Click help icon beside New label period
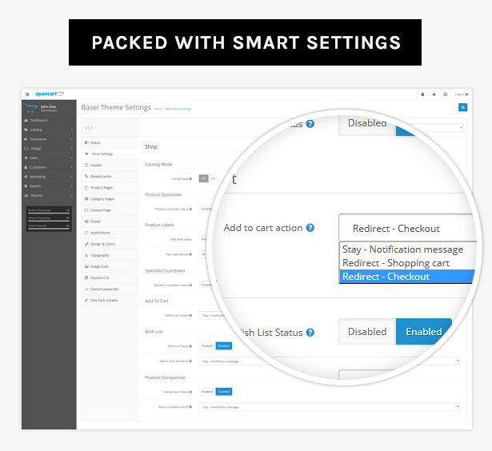This screenshot has width=492, height=451. 190,254
